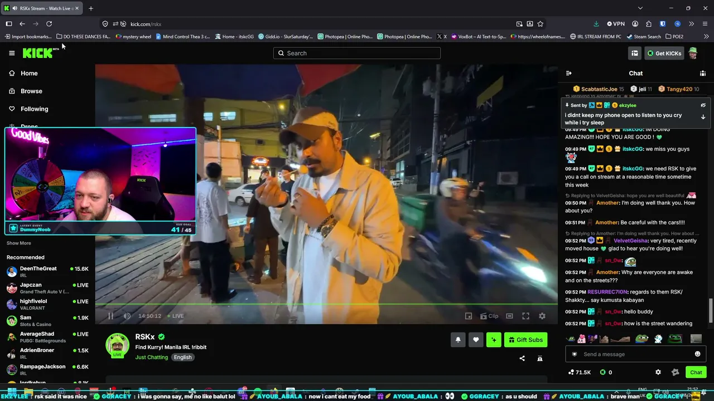Click the Get KICKs button
714x401 pixels.
click(x=664, y=53)
